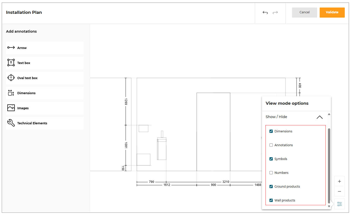Screen dimensions: 351x214
Task: Zoom in with the plus button
Action: (339, 181)
